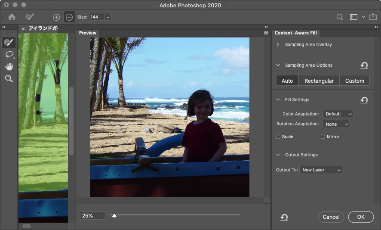Click the share image icon
Screen dimensions: 381x230
pos(373,17)
